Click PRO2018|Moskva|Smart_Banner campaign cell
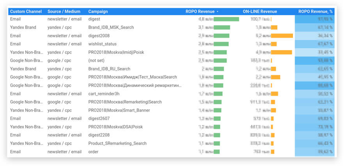 (119, 110)
